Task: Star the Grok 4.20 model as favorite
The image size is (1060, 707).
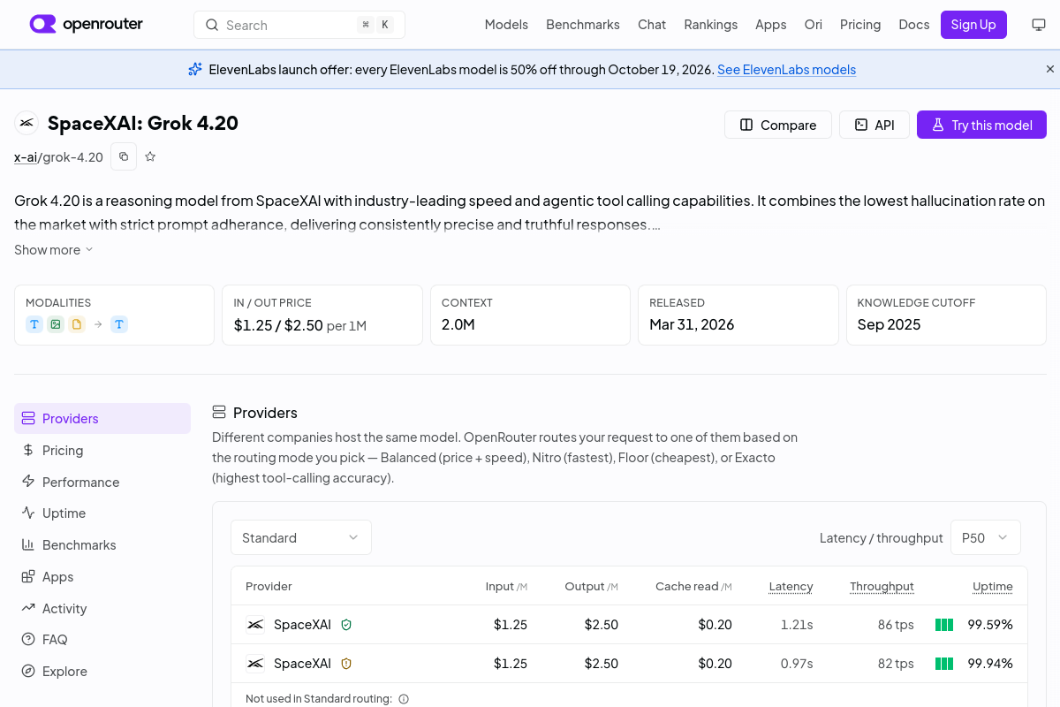Action: 150,156
